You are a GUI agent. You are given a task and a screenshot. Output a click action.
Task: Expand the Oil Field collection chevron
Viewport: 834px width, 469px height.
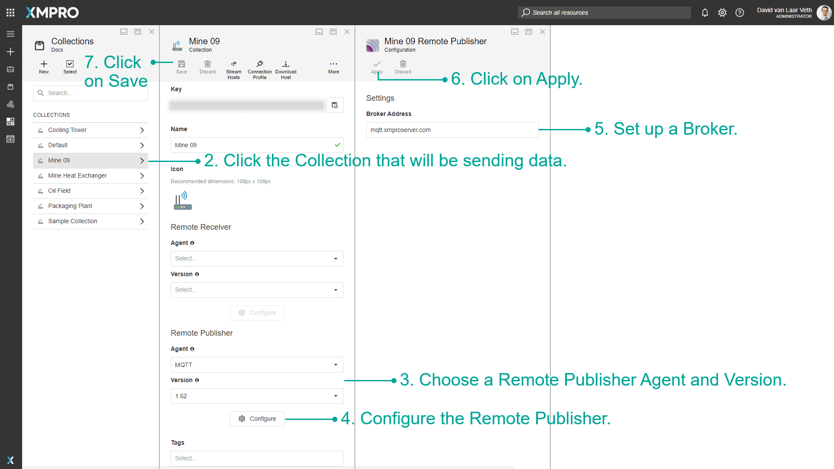pos(142,191)
